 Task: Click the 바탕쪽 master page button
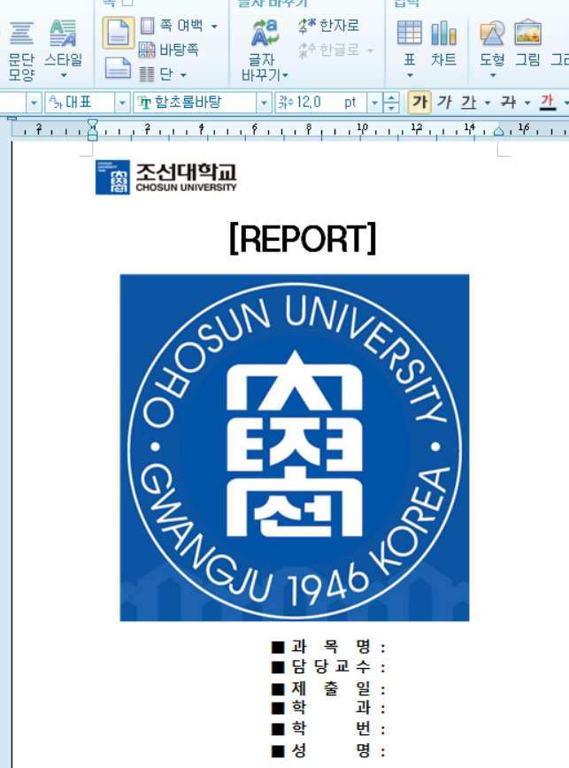[169, 50]
